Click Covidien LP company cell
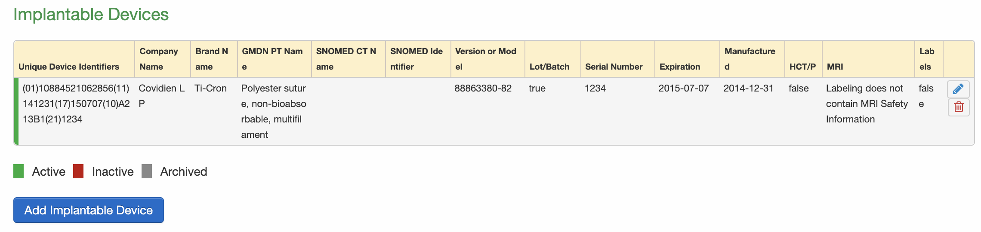This screenshot has height=232, width=981. 161,95
